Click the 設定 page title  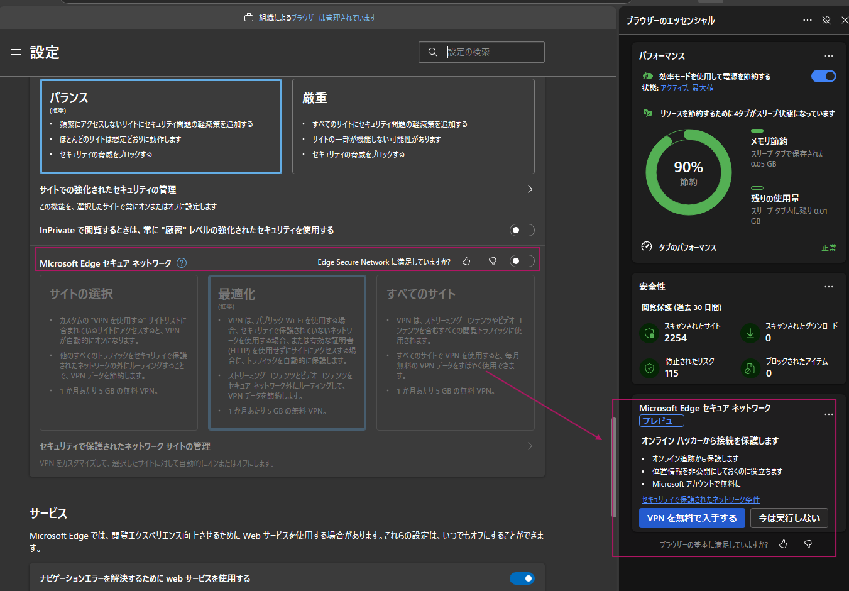45,53
